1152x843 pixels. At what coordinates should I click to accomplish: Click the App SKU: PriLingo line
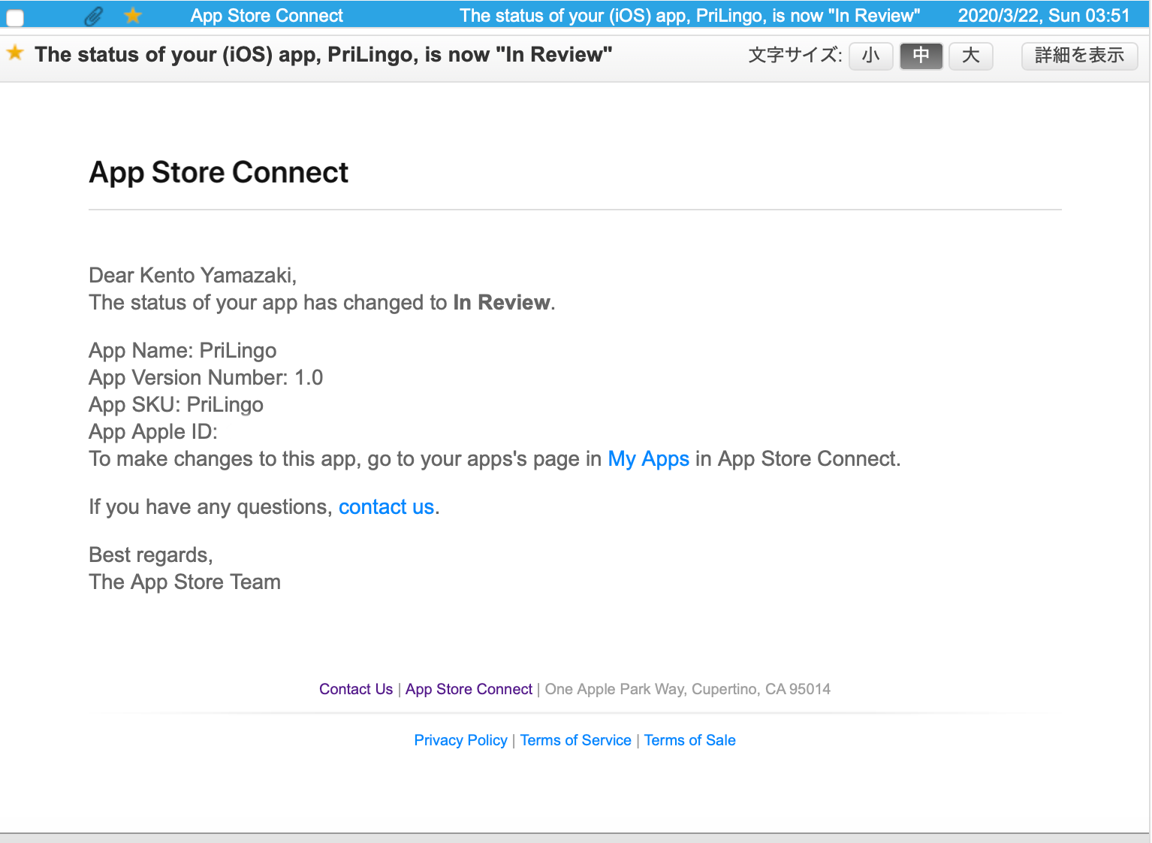coord(176,405)
